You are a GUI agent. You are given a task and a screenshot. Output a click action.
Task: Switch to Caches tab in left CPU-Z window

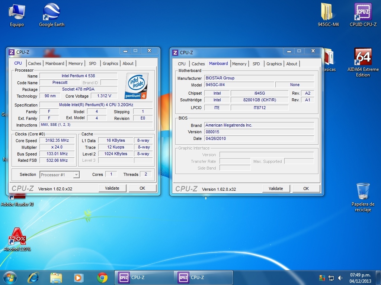(x=35, y=63)
